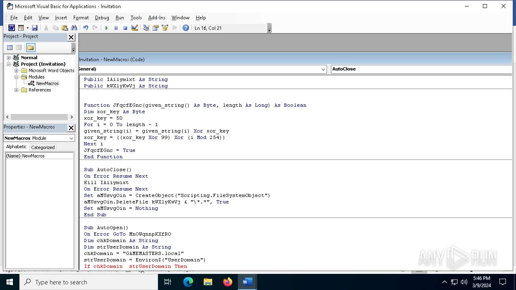
Task: Expand Microsoft Word Objects folder
Action: [x=17, y=70]
